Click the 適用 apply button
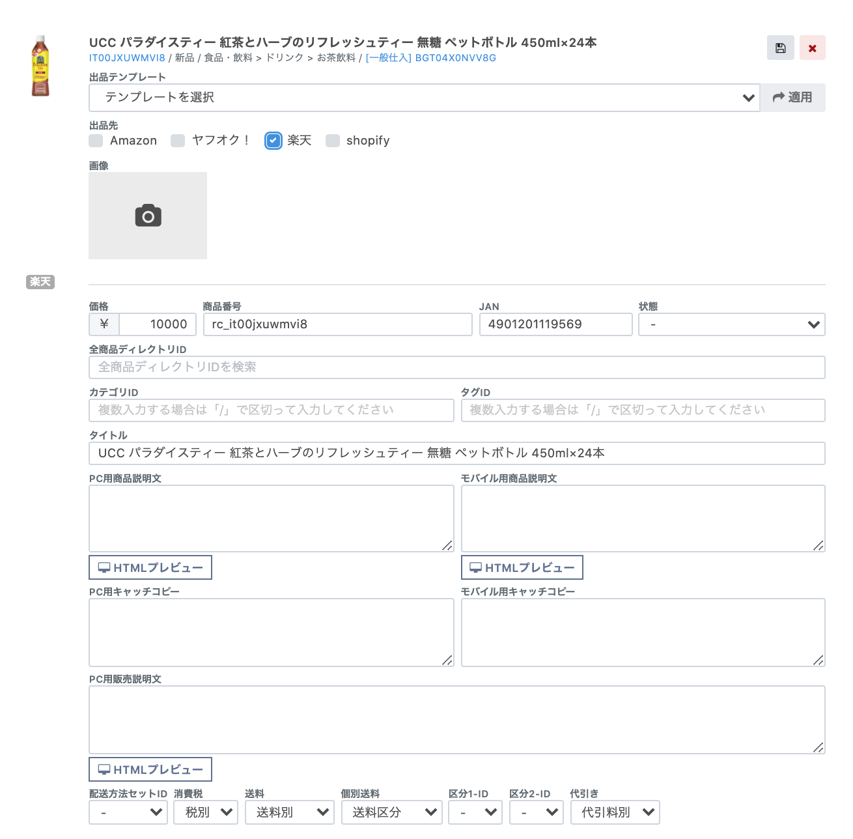This screenshot has height=839, width=853. [792, 97]
